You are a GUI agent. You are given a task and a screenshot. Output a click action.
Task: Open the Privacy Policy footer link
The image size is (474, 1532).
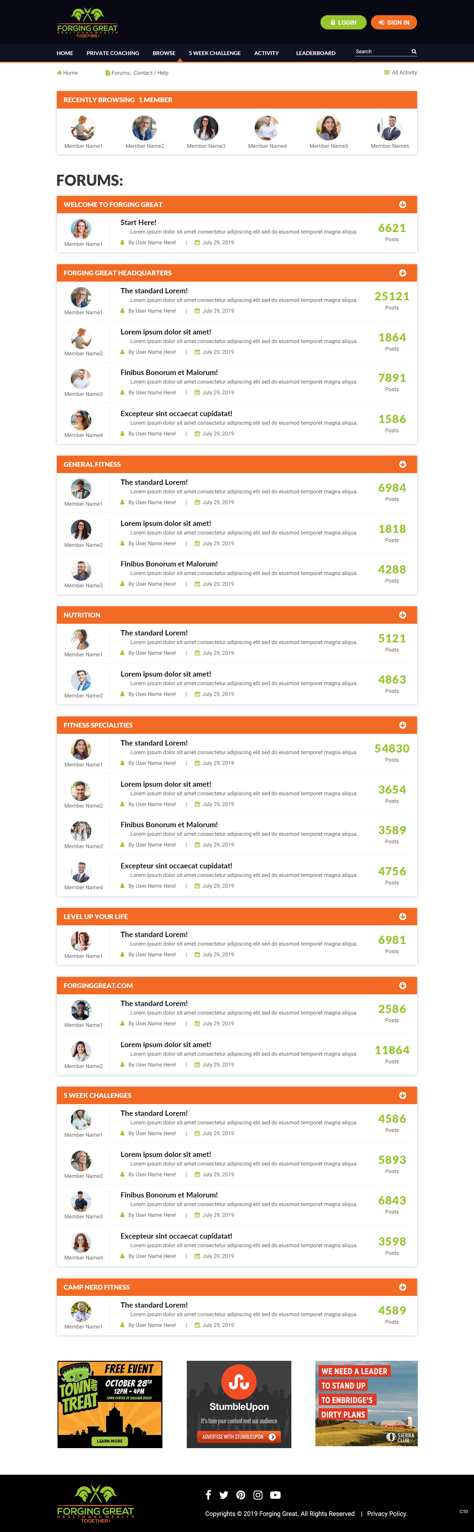[x=387, y=1514]
